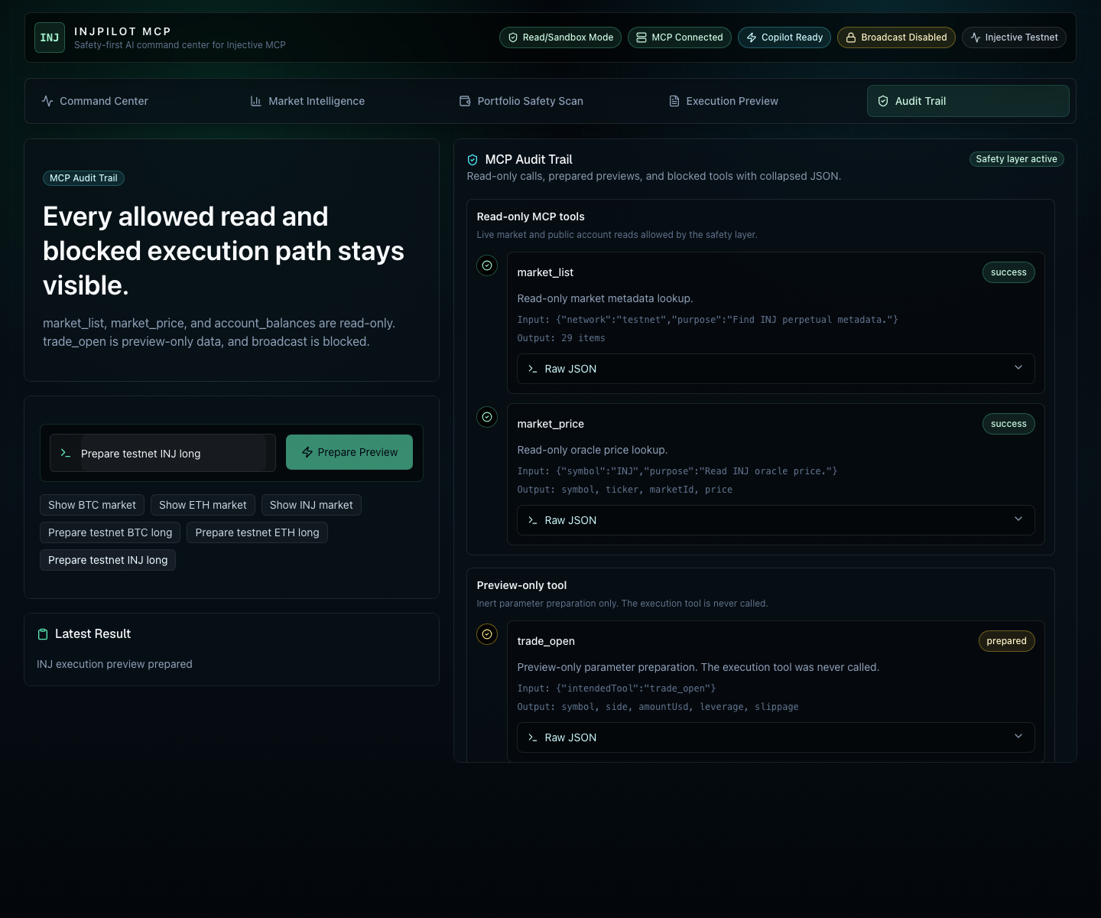Click the prepared badge on trade_open
This screenshot has height=918, width=1101.
pos(1006,641)
